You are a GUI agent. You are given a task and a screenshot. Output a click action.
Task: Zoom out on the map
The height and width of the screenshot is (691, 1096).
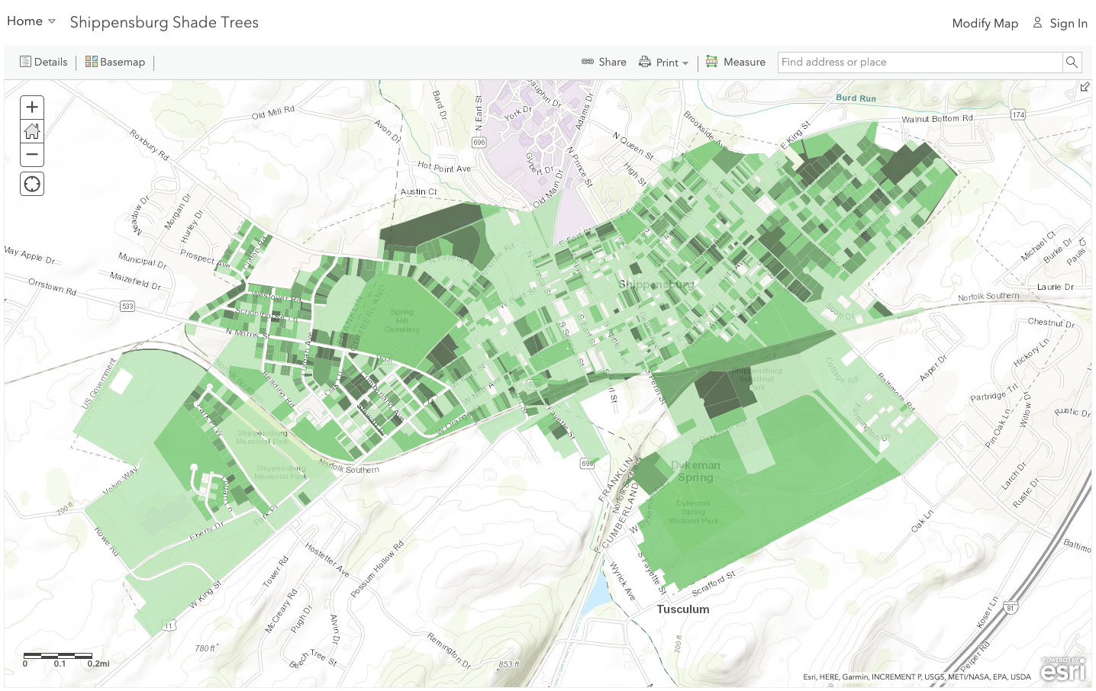click(x=32, y=155)
